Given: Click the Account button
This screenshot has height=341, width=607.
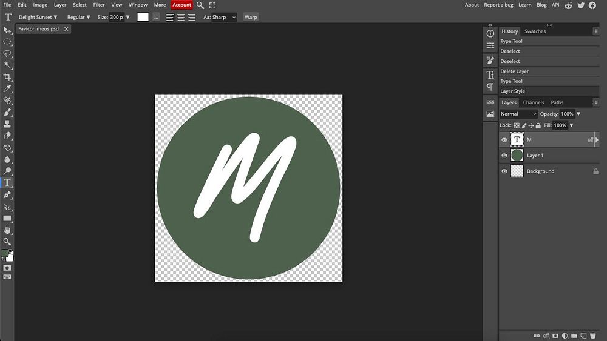Looking at the screenshot, I should click(x=182, y=5).
